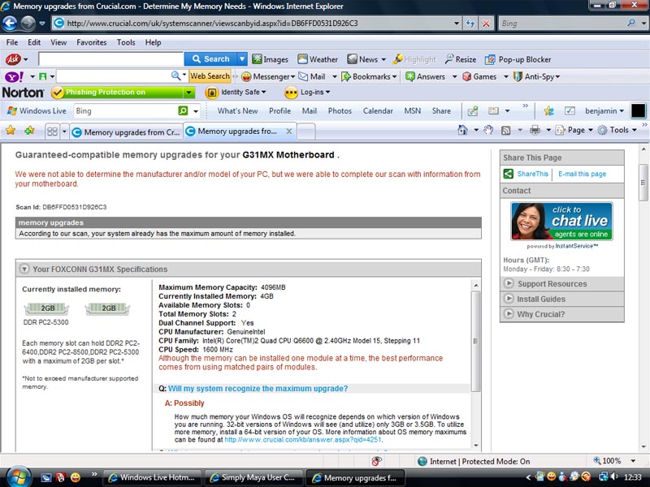The height and width of the screenshot is (487, 650).
Task: Click the RSS feeds icon
Action: pos(505,131)
